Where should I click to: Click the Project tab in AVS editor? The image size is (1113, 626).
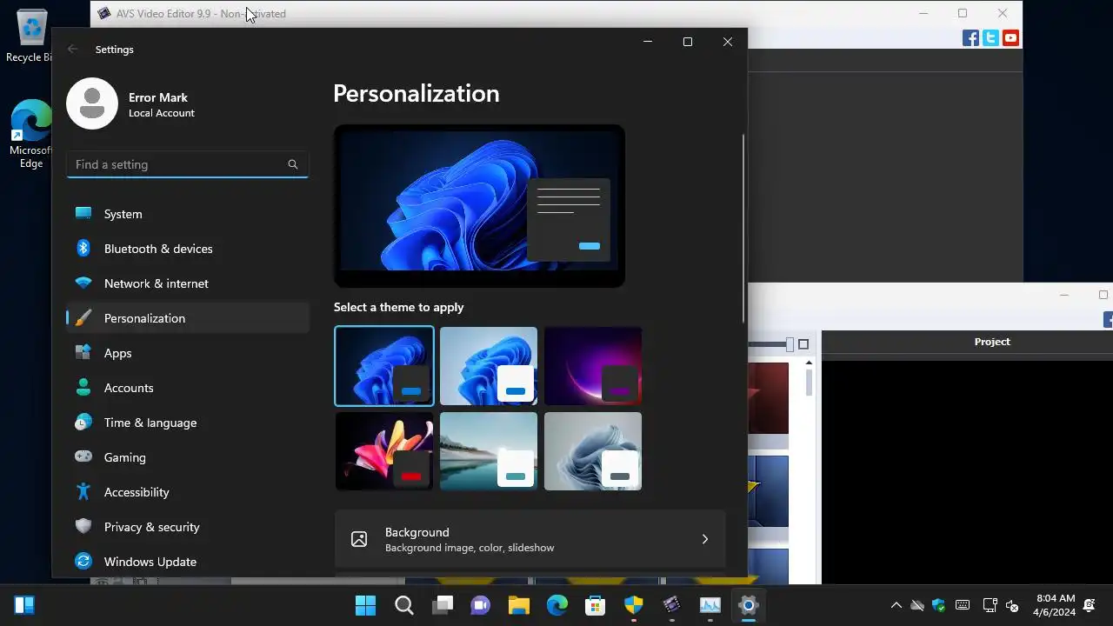(x=992, y=342)
